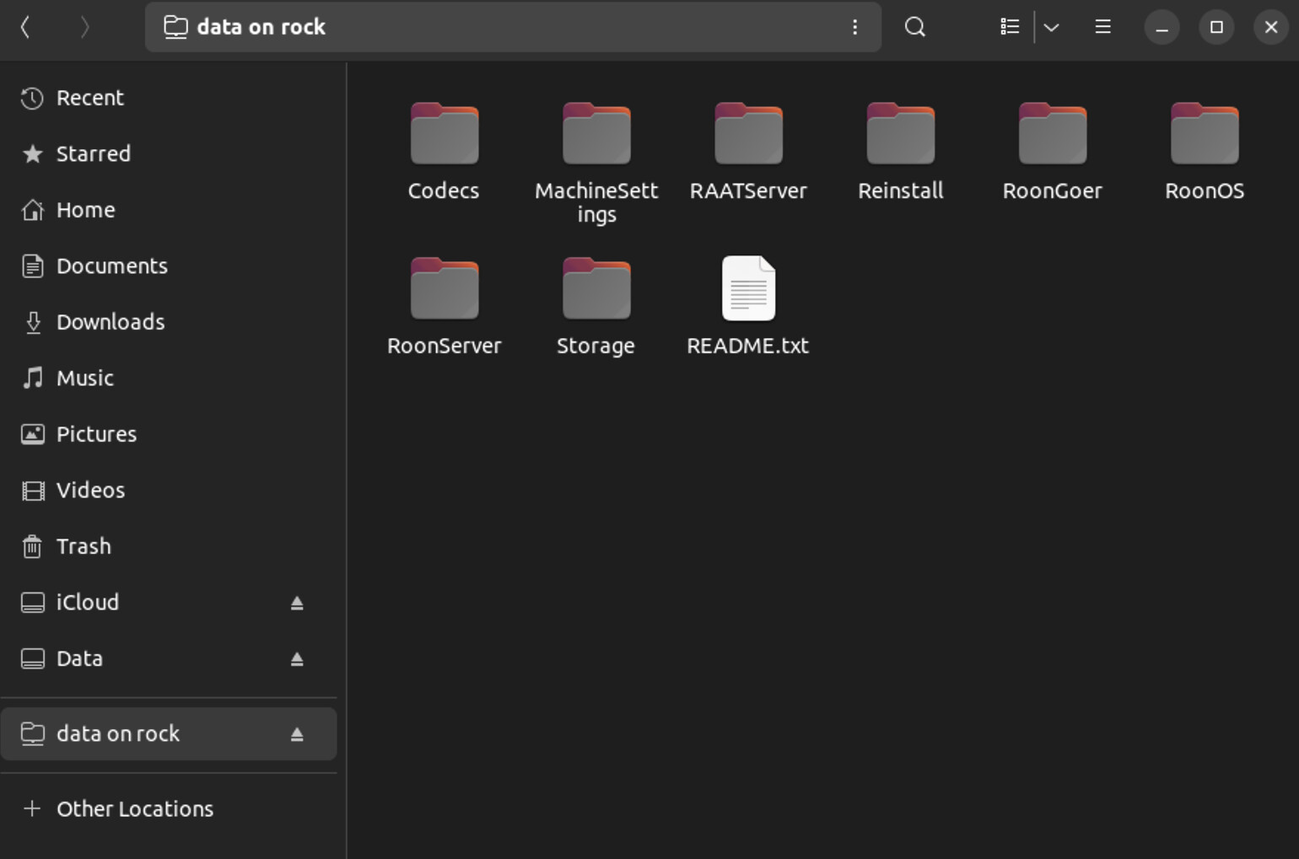Go to Starred files
The width and height of the screenshot is (1299, 859).
pyautogui.click(x=93, y=154)
